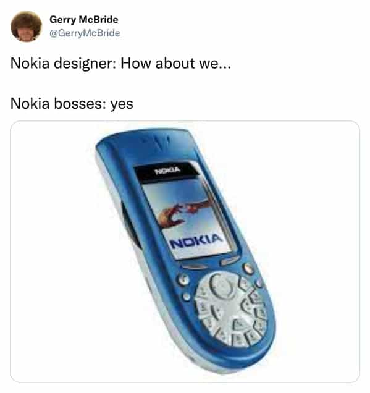Open Gerry McBride's profile avatar
Image resolution: width=370 pixels, height=393 pixels.
pos(26,27)
